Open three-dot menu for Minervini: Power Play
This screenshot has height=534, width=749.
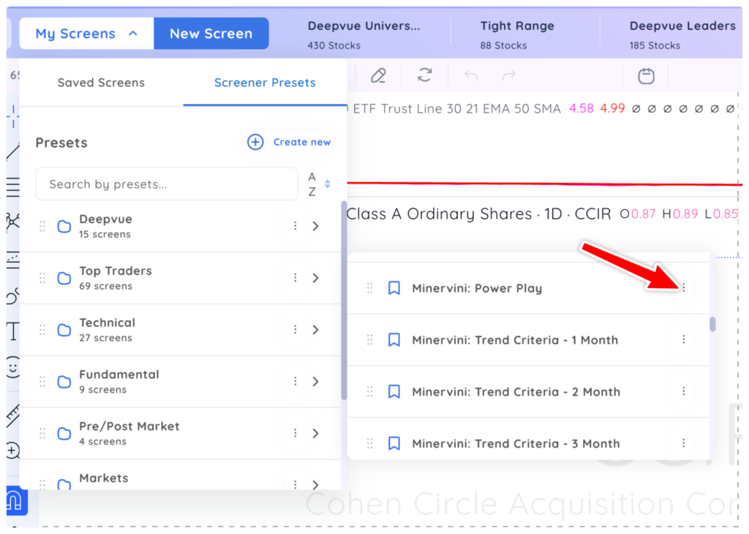point(684,287)
